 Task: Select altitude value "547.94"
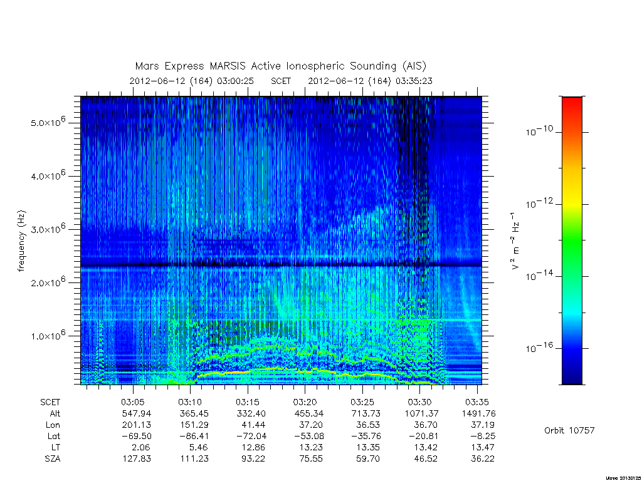[136, 413]
